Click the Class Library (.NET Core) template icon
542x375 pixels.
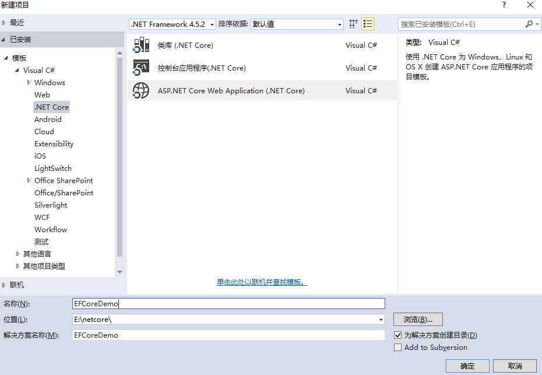[141, 45]
